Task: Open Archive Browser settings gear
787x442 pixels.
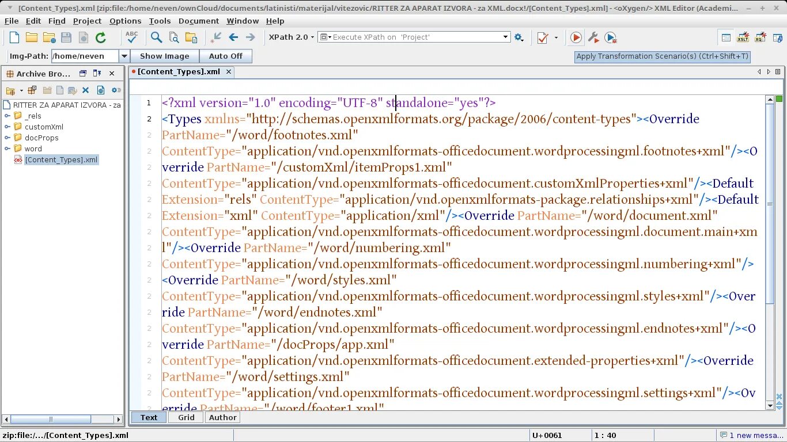Action: (116, 90)
